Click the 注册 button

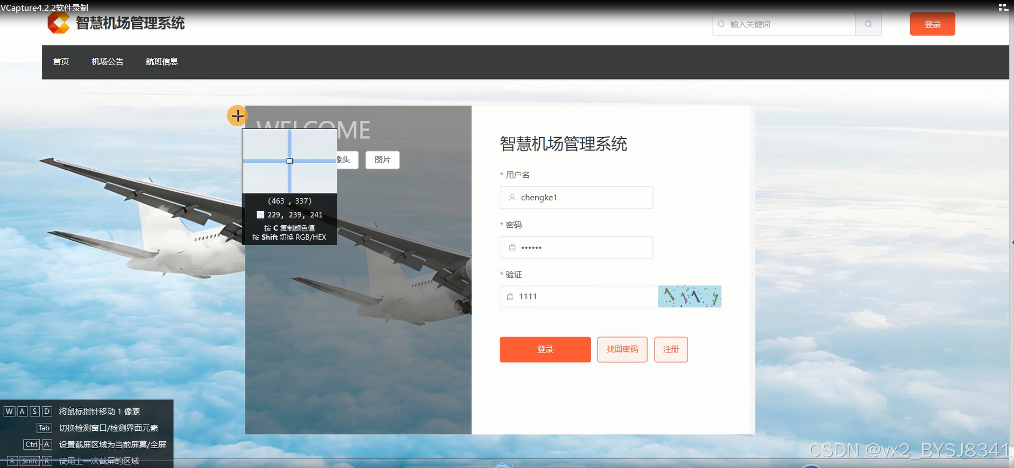[671, 350]
